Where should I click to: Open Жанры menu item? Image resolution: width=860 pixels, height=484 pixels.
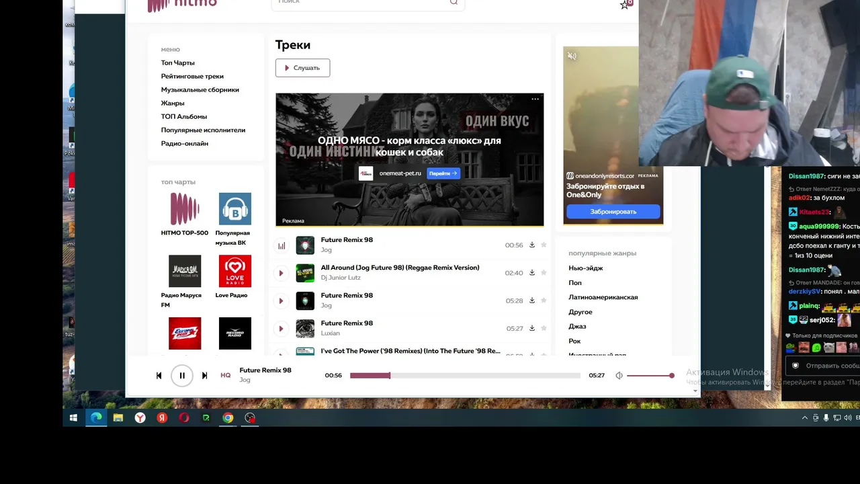(173, 103)
